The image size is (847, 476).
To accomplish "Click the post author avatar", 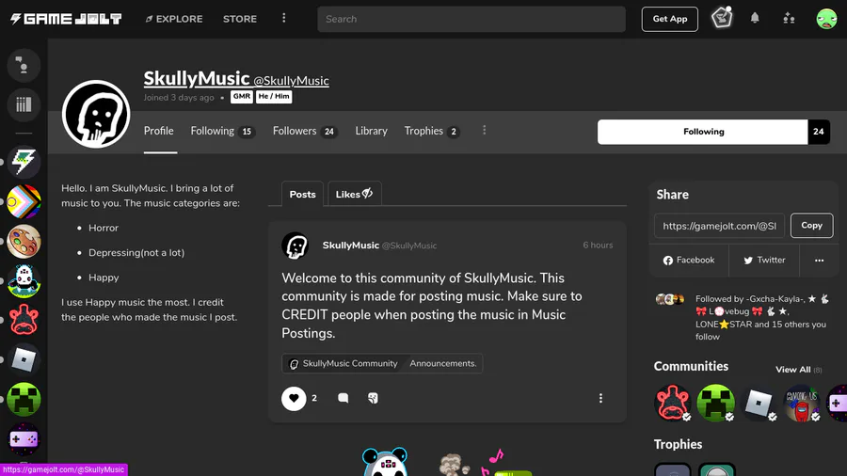I will [295, 246].
